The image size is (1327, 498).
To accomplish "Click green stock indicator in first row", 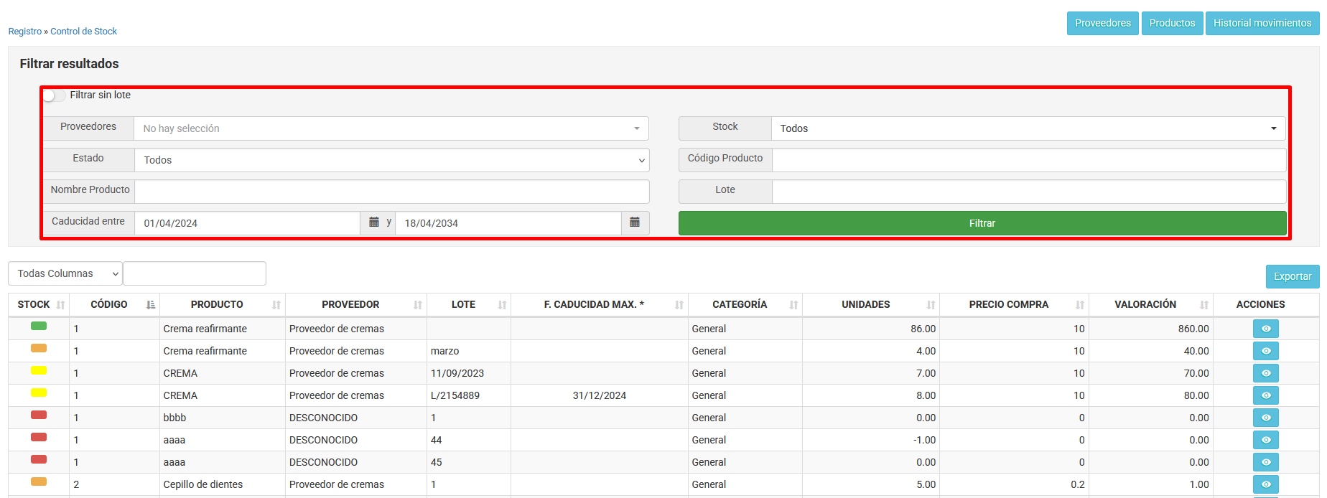I will (39, 326).
